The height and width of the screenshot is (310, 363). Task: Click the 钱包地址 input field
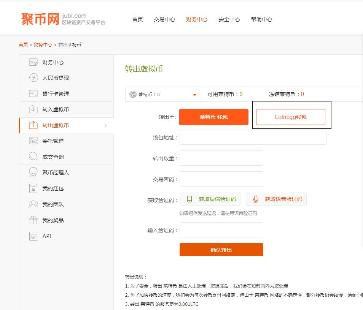point(253,138)
